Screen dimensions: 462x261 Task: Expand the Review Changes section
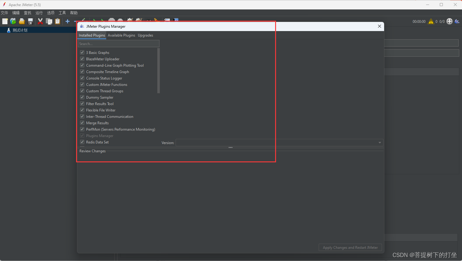(93, 151)
